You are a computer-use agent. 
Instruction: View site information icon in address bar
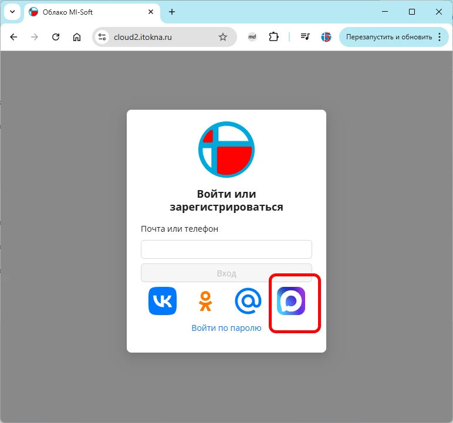click(x=102, y=37)
